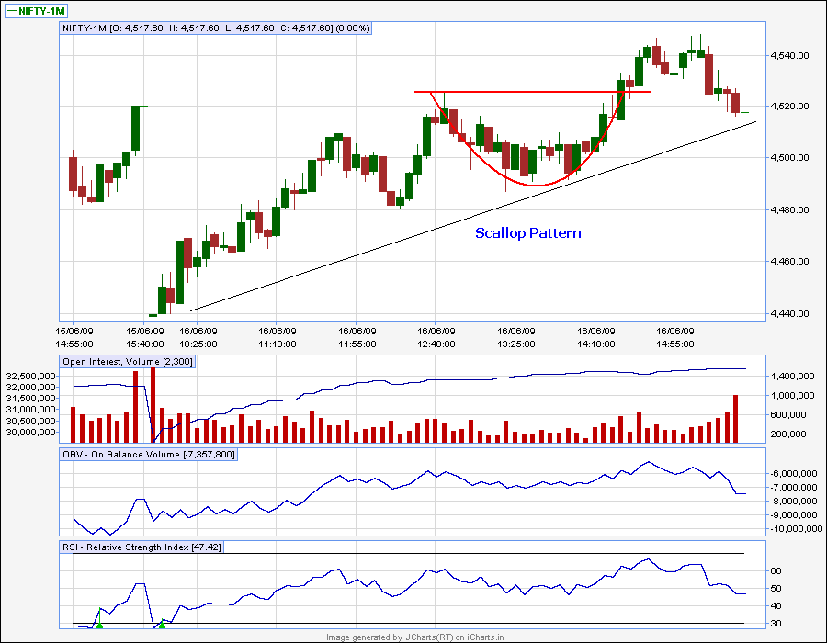Screen dimensions: 827x643
Task: Select the -8,000,000 OBV axis value
Action: click(794, 502)
